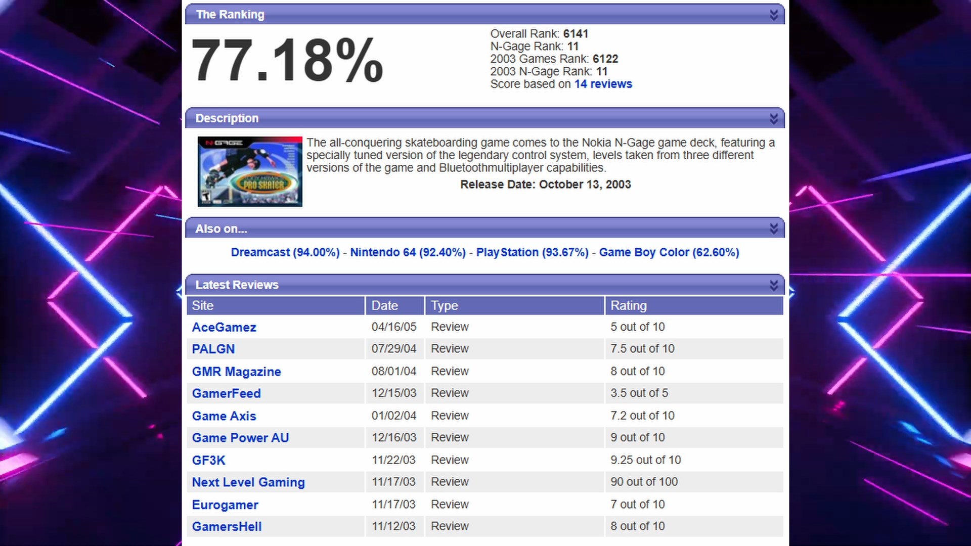Screen dimensions: 971x546
Task: Open the Game Power AU review link
Action: point(240,438)
